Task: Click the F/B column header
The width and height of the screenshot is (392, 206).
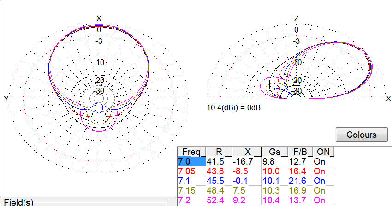Action: [x=300, y=152]
